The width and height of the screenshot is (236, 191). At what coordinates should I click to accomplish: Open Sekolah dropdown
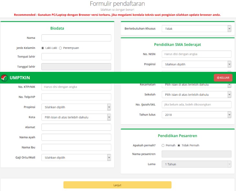[197, 95]
